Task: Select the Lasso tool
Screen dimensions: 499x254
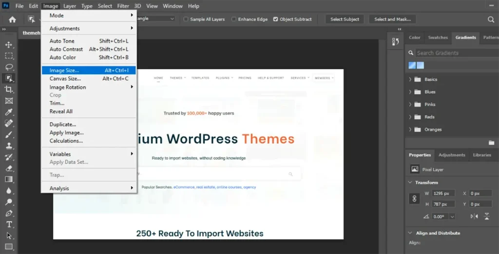Action: [x=9, y=67]
